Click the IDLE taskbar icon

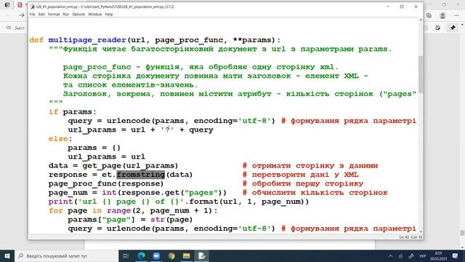[x=201, y=255]
